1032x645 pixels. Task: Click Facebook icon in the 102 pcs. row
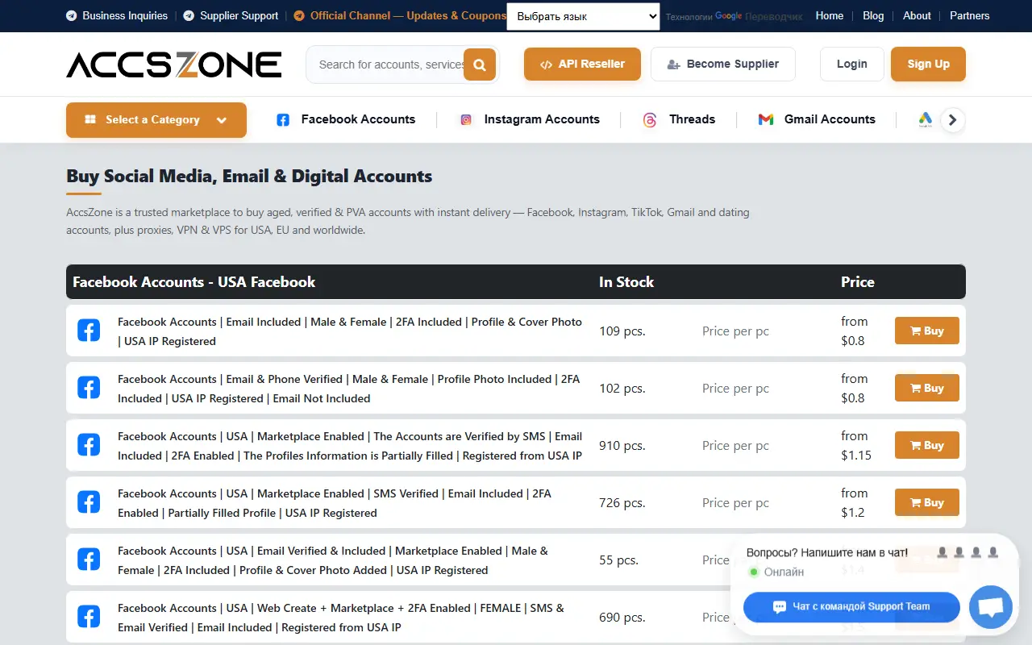pyautogui.click(x=89, y=388)
